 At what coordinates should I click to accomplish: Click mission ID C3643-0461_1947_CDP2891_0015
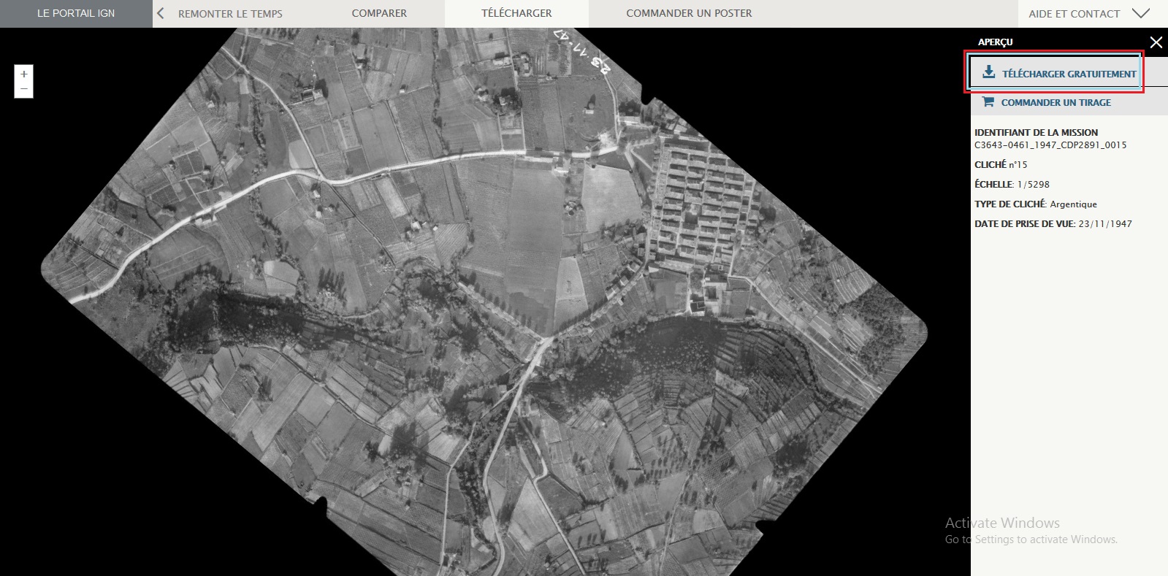(x=1050, y=145)
